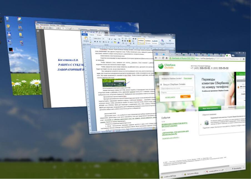Toggle Superscript formatting in Word
251x179 pixels.
tap(108, 42)
